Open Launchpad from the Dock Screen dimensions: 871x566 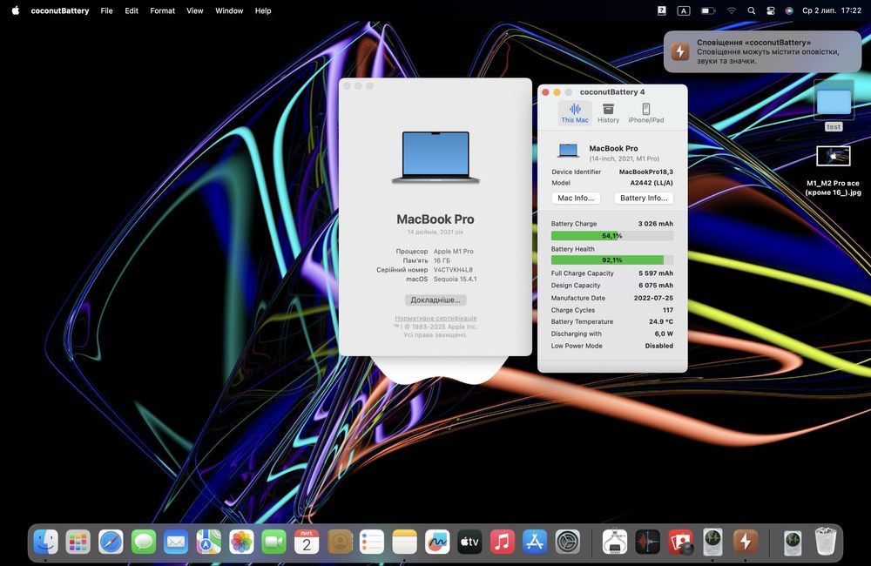[x=78, y=542]
